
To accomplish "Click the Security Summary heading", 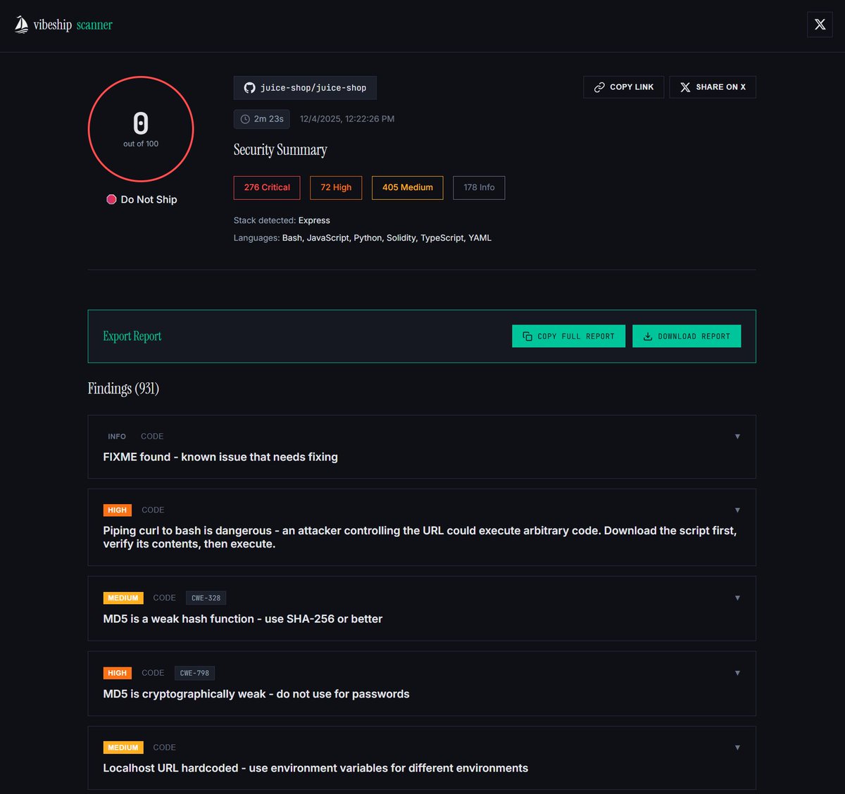I will tap(280, 150).
